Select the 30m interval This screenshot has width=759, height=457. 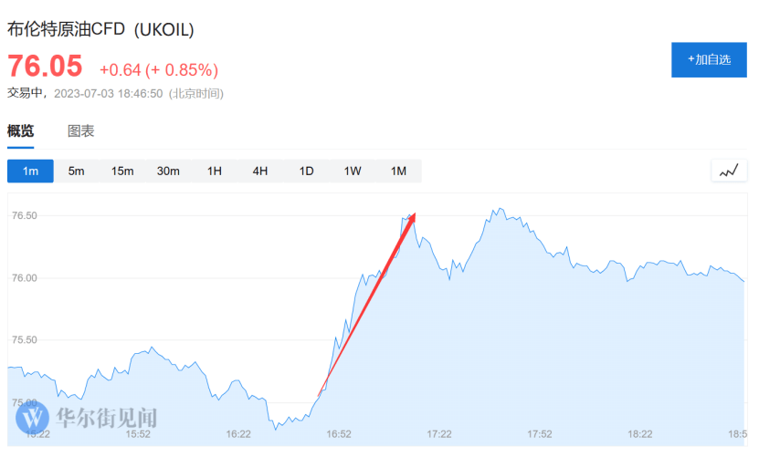[168, 171]
